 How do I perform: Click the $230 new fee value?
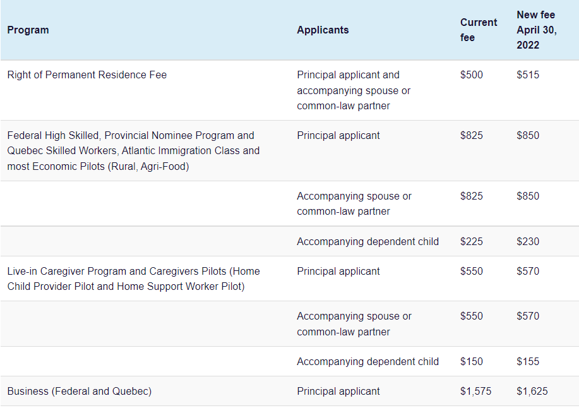click(x=528, y=241)
